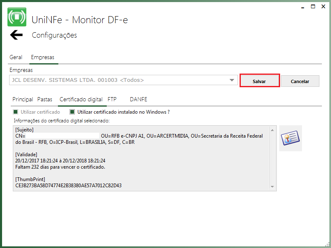The height and width of the screenshot is (248, 331).
Task: Open the Pastas sub-tab
Action: [45, 99]
